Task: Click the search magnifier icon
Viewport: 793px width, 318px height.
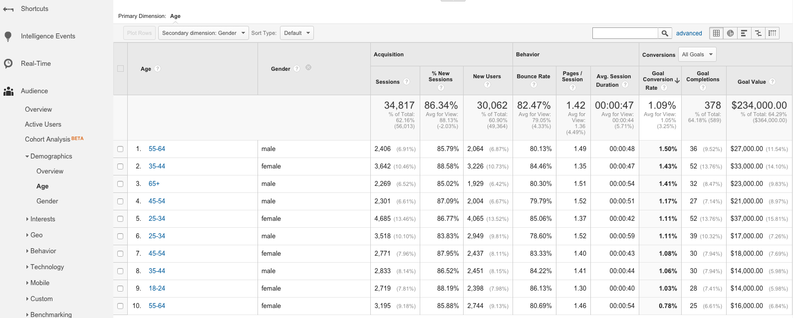Action: pos(665,33)
